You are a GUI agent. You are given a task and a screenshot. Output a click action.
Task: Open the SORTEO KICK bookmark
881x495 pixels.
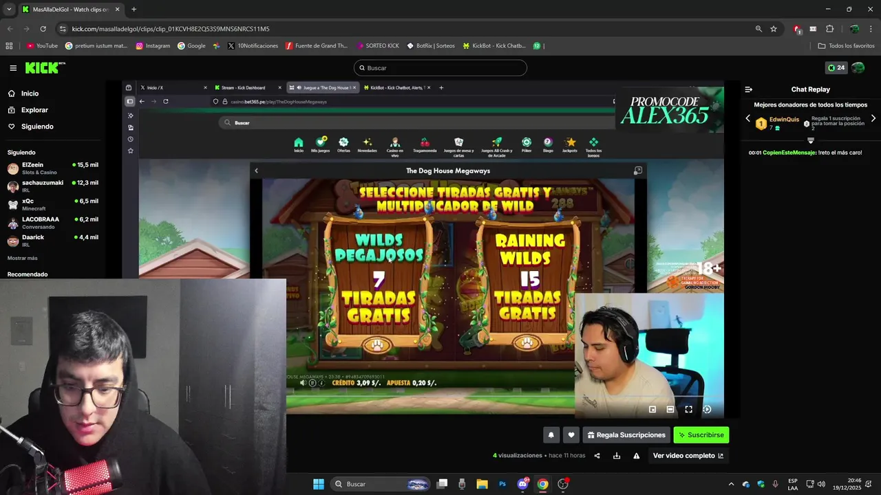(378, 46)
